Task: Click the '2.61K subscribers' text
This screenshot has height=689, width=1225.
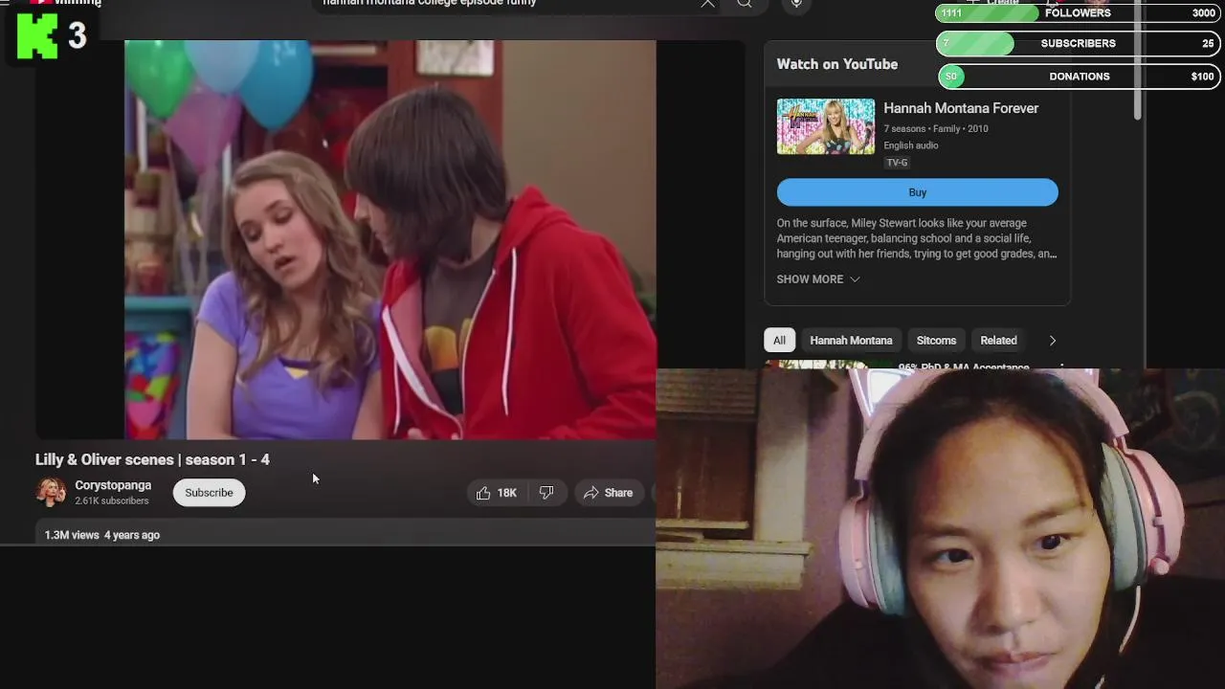Action: coord(112,500)
